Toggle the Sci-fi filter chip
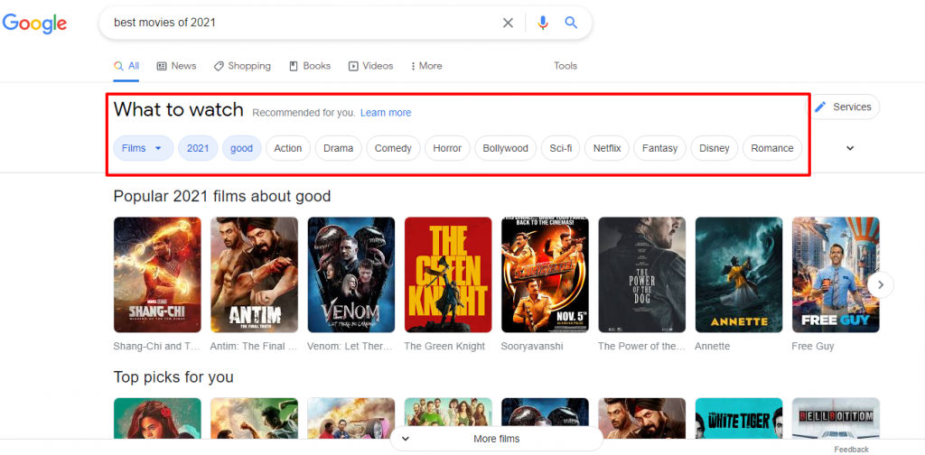This screenshot has width=925, height=455. click(560, 148)
